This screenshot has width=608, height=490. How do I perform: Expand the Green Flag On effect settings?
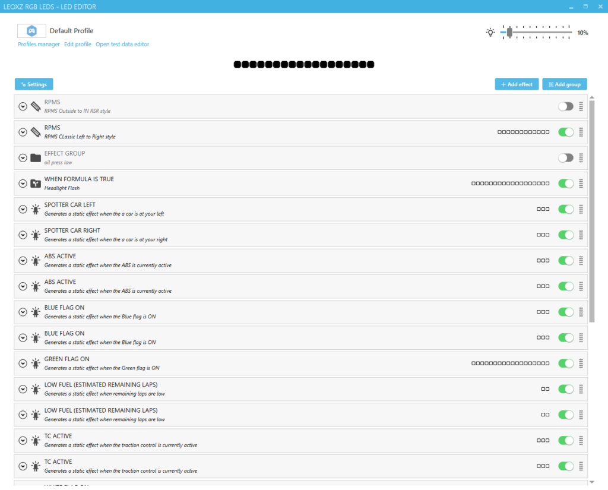pos(23,363)
